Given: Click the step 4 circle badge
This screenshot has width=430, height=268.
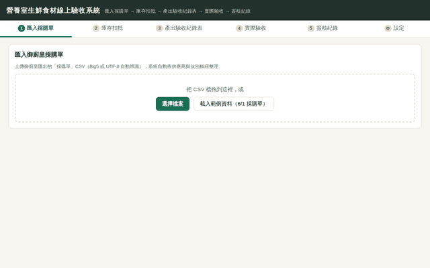Looking at the screenshot, I should (239, 28).
